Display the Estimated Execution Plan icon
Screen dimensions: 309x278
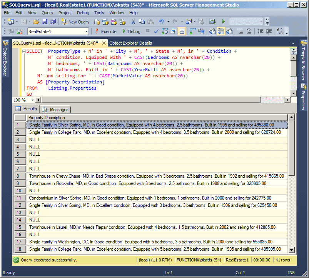click(x=165, y=31)
